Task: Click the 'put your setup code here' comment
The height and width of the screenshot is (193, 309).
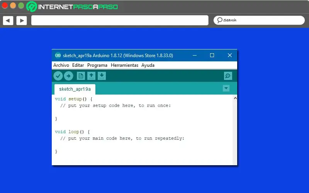Action: pyautogui.click(x=115, y=105)
